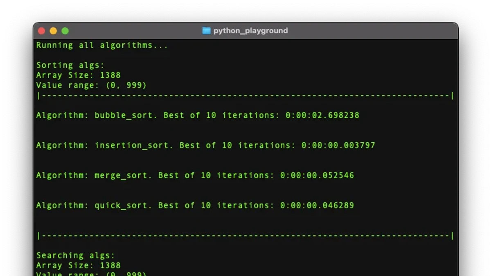The height and width of the screenshot is (276, 491).
Task: Click the python_playground window title text
Action: [x=250, y=31]
